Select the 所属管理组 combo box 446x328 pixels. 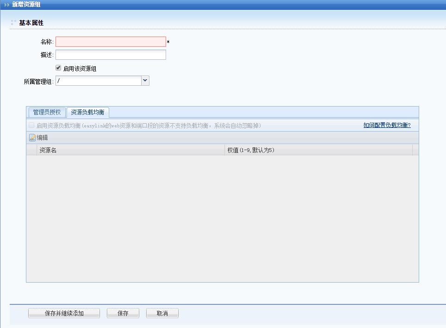pos(97,81)
